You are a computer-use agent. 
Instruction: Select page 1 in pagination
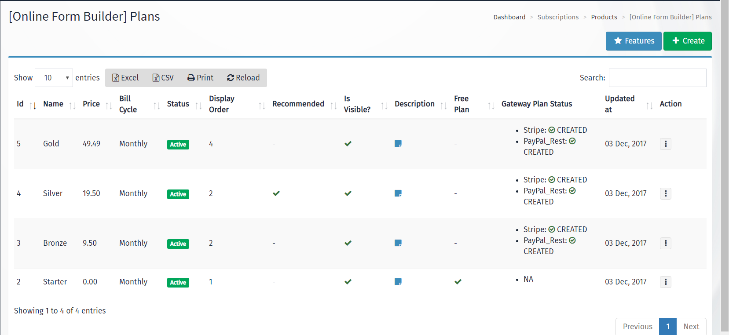pyautogui.click(x=668, y=327)
